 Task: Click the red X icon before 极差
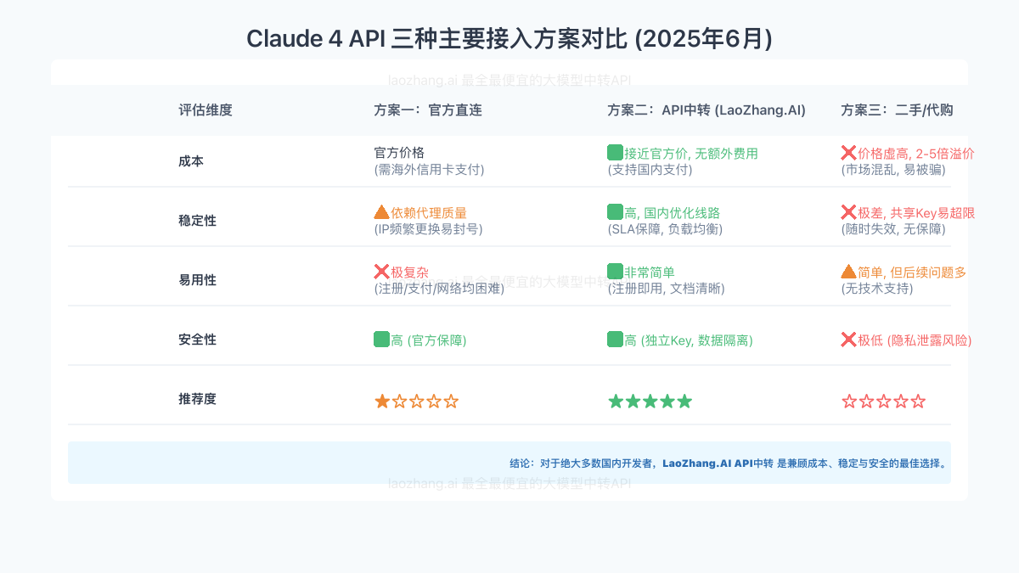(849, 212)
